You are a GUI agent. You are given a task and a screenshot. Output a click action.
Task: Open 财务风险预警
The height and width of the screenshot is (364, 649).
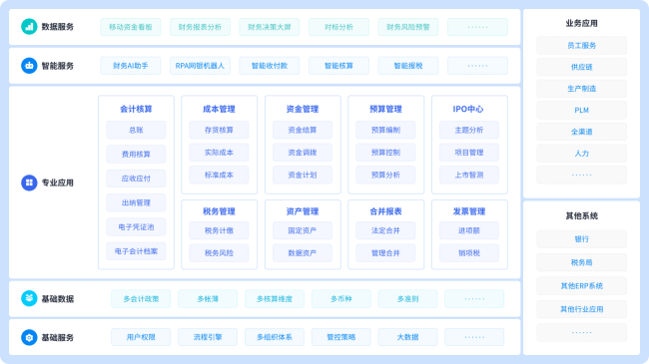[x=408, y=27]
